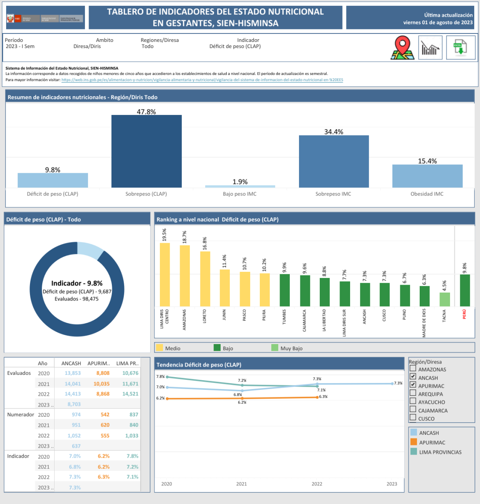480x504 pixels.
Task: Expand the Regiones/Diresa Todo filter
Action: click(148, 46)
